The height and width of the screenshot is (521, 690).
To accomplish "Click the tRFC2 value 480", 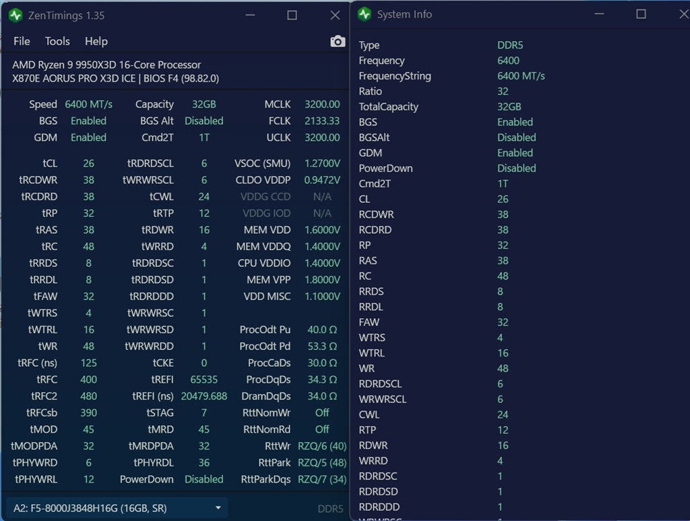I will tap(88, 396).
